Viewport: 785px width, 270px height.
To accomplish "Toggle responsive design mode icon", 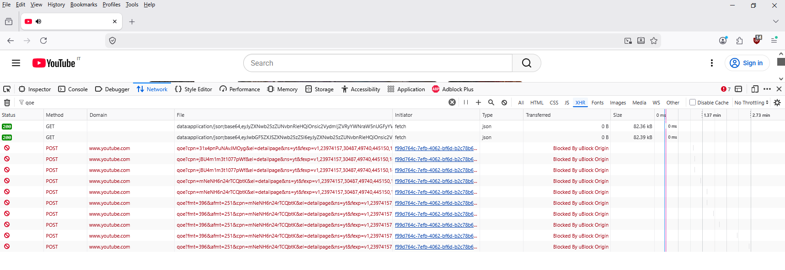I will tap(755, 89).
